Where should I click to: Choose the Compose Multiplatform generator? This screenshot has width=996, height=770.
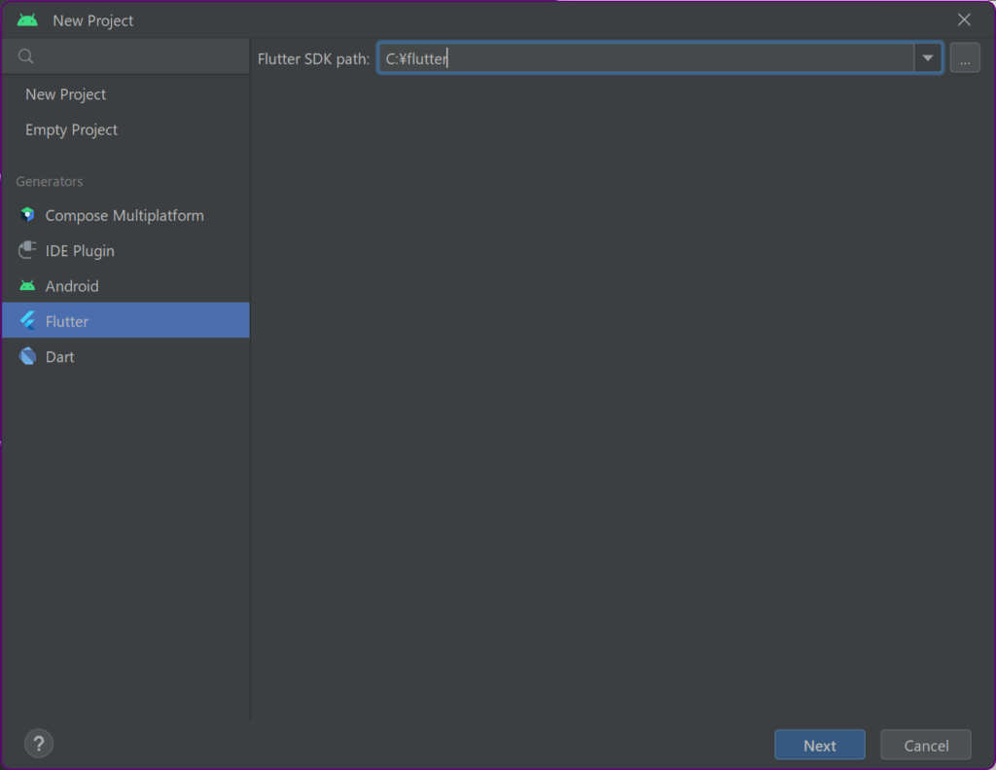[125, 215]
